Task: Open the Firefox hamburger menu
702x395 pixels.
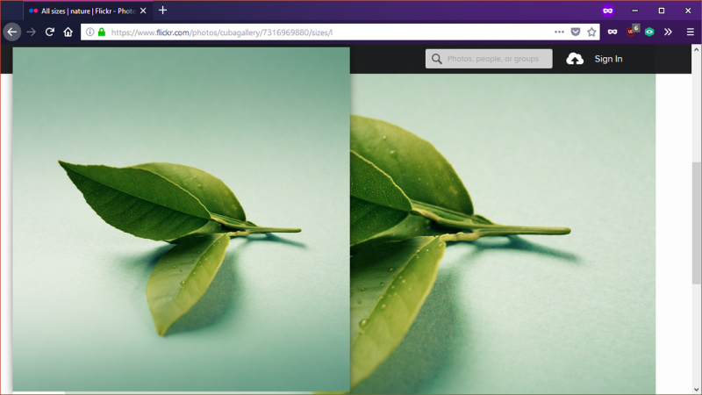Action: coord(691,32)
